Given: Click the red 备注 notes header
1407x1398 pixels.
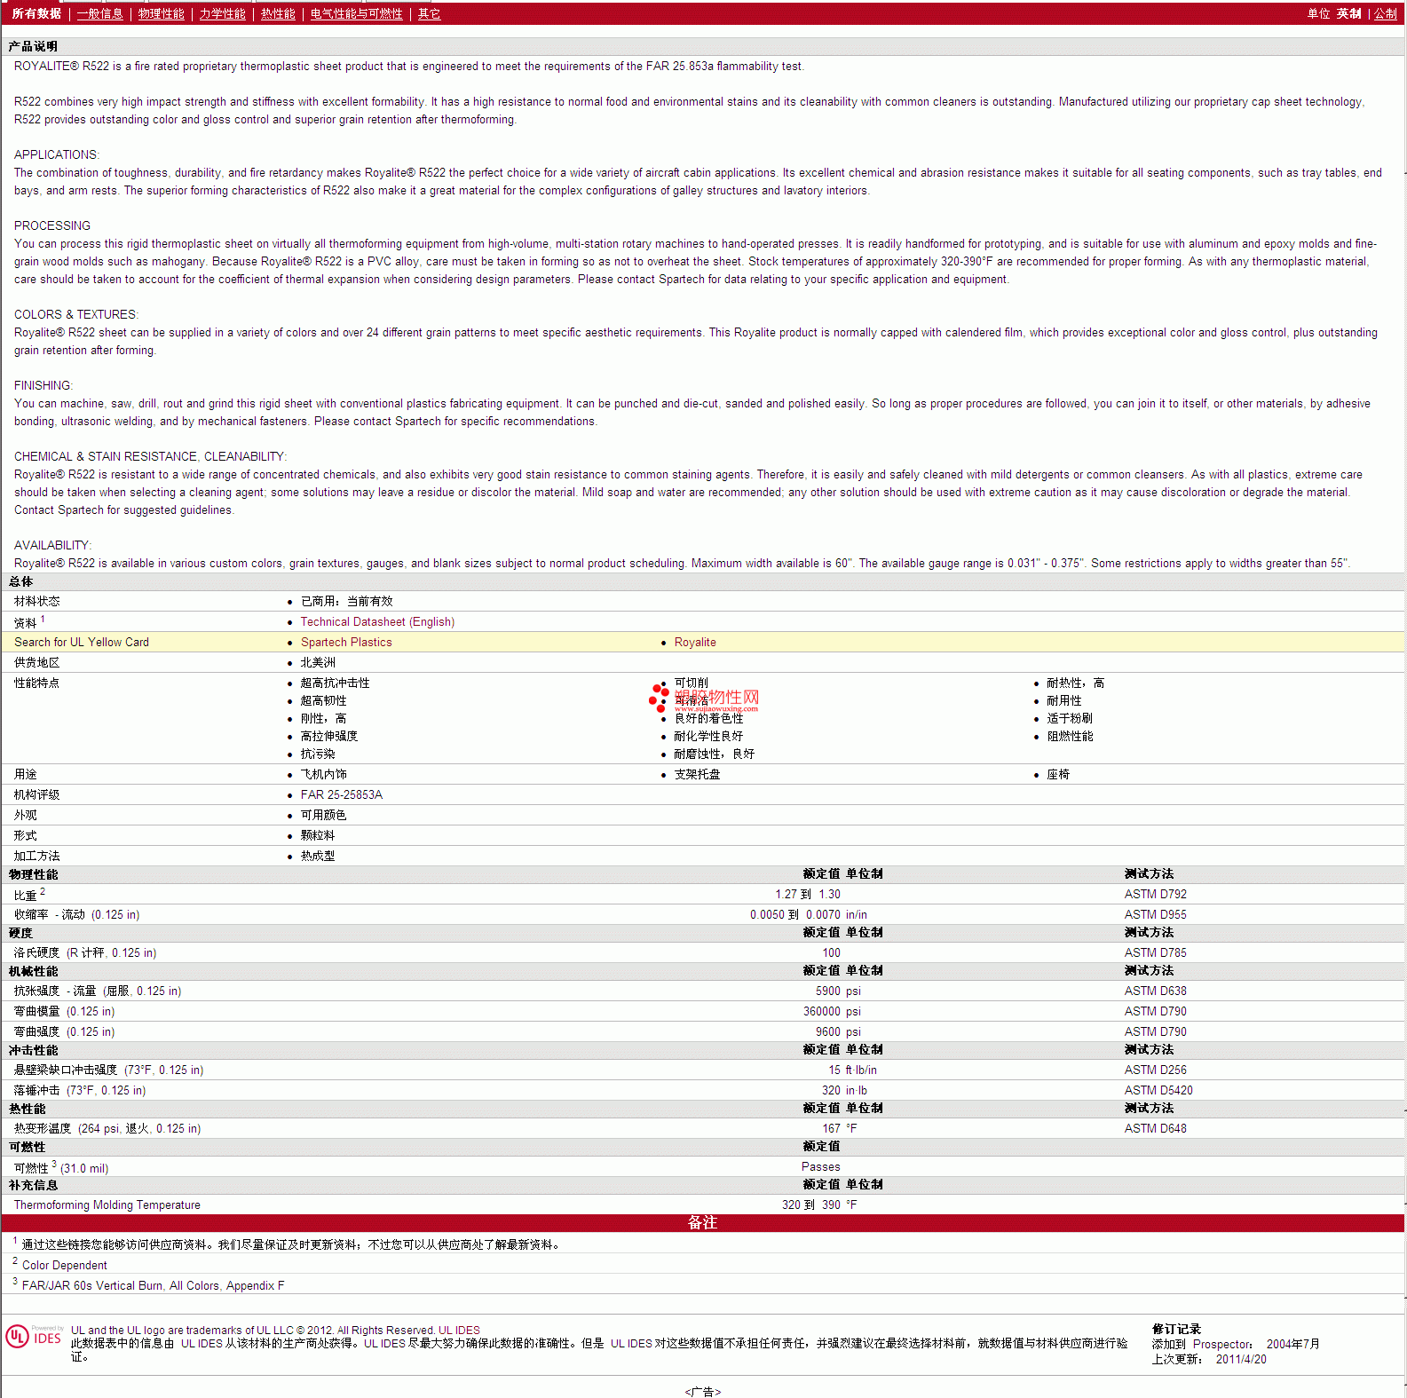Looking at the screenshot, I should tap(703, 1223).
